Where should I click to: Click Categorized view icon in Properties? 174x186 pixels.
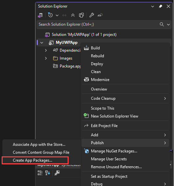point(40,173)
